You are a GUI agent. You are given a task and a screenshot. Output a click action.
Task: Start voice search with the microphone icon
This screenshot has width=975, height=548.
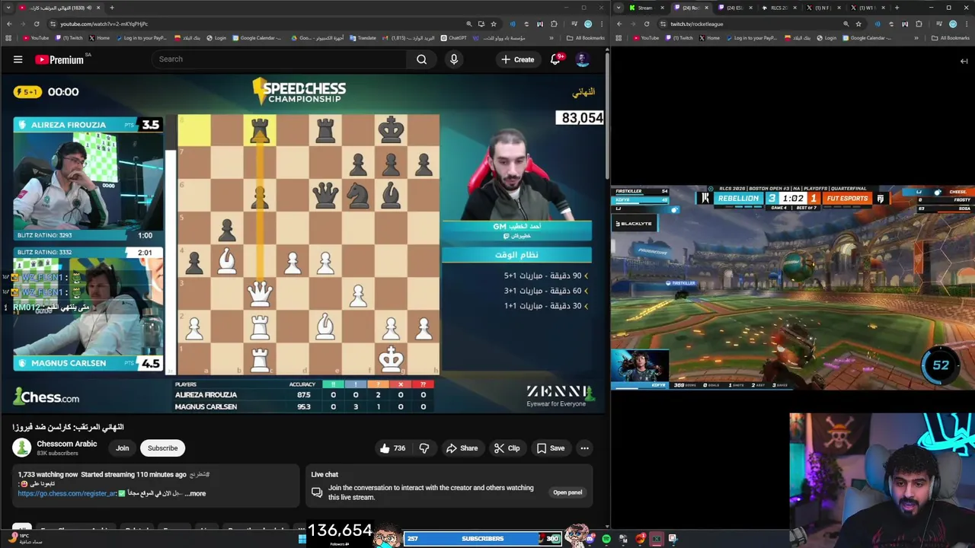pos(454,59)
